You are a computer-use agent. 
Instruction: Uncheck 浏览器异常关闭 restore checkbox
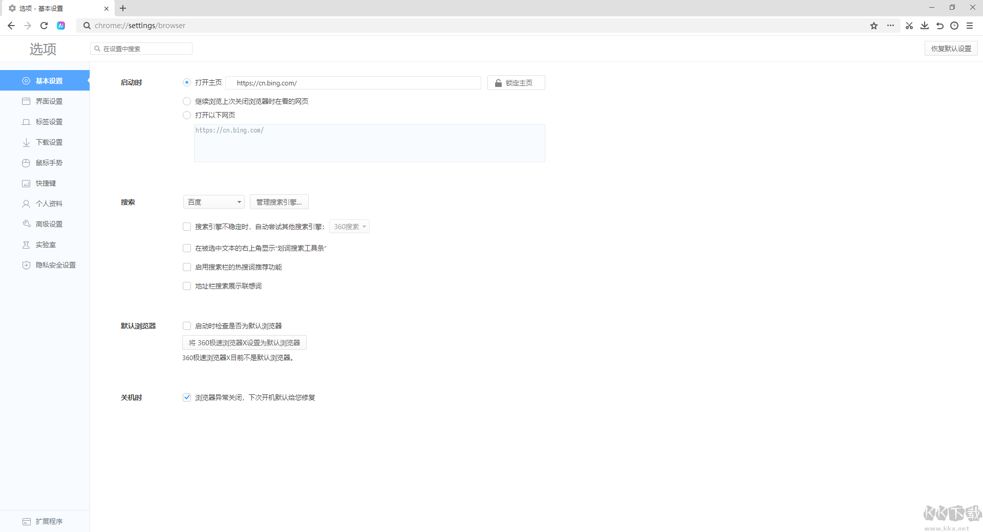point(187,397)
